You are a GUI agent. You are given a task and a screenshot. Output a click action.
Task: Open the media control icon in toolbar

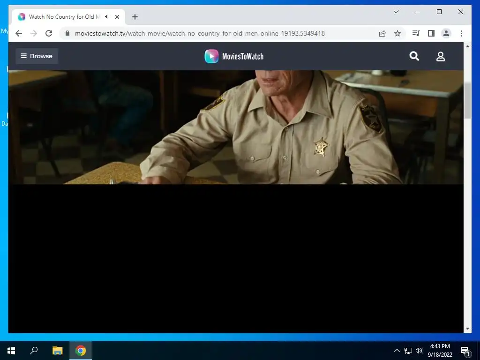pos(416,33)
